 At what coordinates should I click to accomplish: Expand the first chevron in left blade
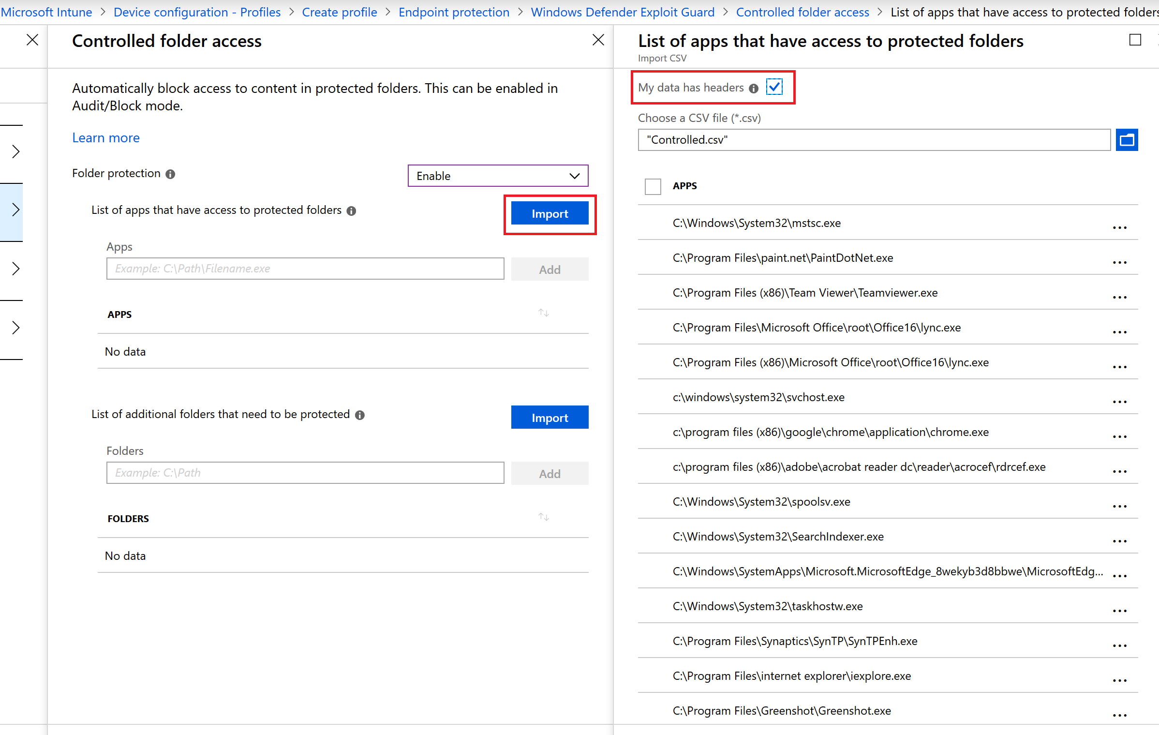click(15, 151)
